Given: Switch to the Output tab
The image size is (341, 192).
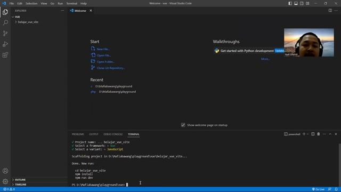Looking at the screenshot, I should click(x=94, y=134).
